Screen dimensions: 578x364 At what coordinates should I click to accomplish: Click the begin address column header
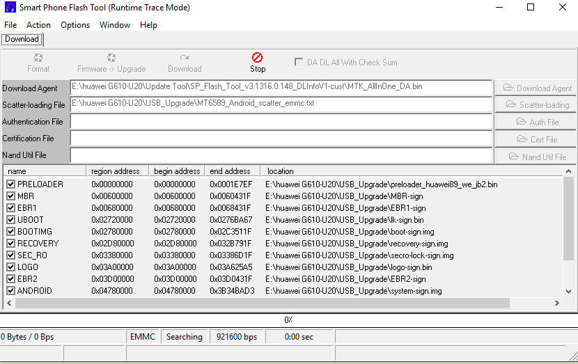click(x=177, y=171)
